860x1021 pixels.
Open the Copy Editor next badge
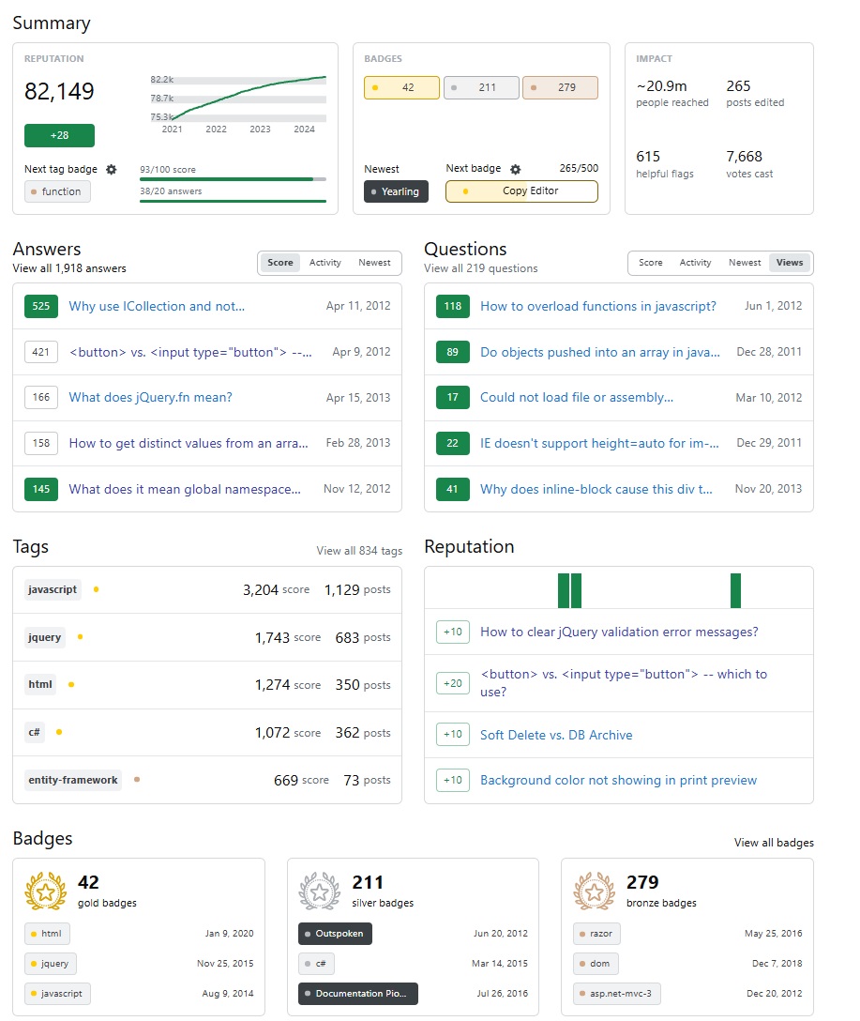pyautogui.click(x=521, y=191)
